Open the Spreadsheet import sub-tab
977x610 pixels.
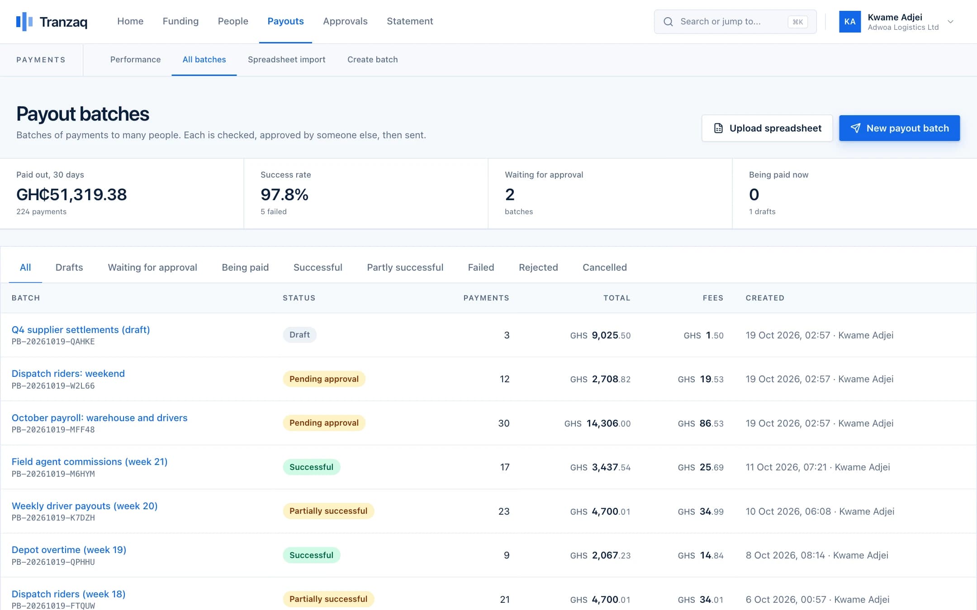[x=286, y=60]
